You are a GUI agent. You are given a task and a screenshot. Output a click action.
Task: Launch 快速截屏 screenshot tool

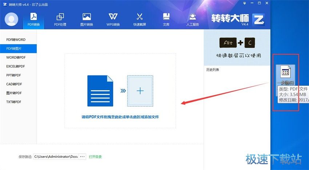(x=140, y=19)
